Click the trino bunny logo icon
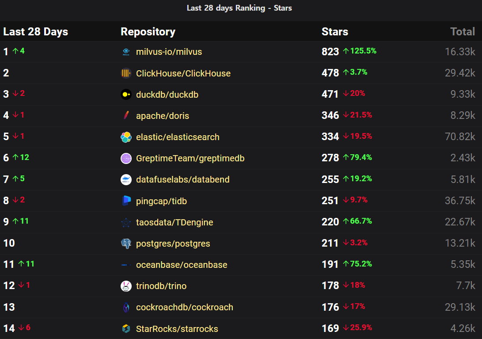The image size is (482, 339). coord(126,286)
